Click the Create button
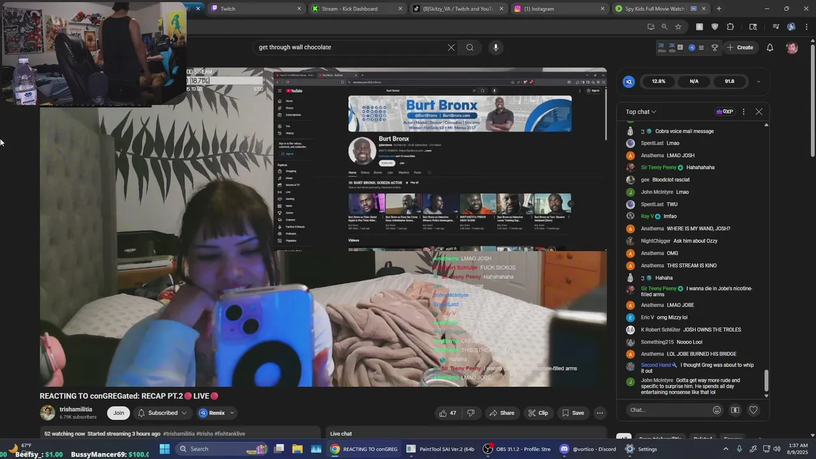Image resolution: width=816 pixels, height=459 pixels. 739,48
